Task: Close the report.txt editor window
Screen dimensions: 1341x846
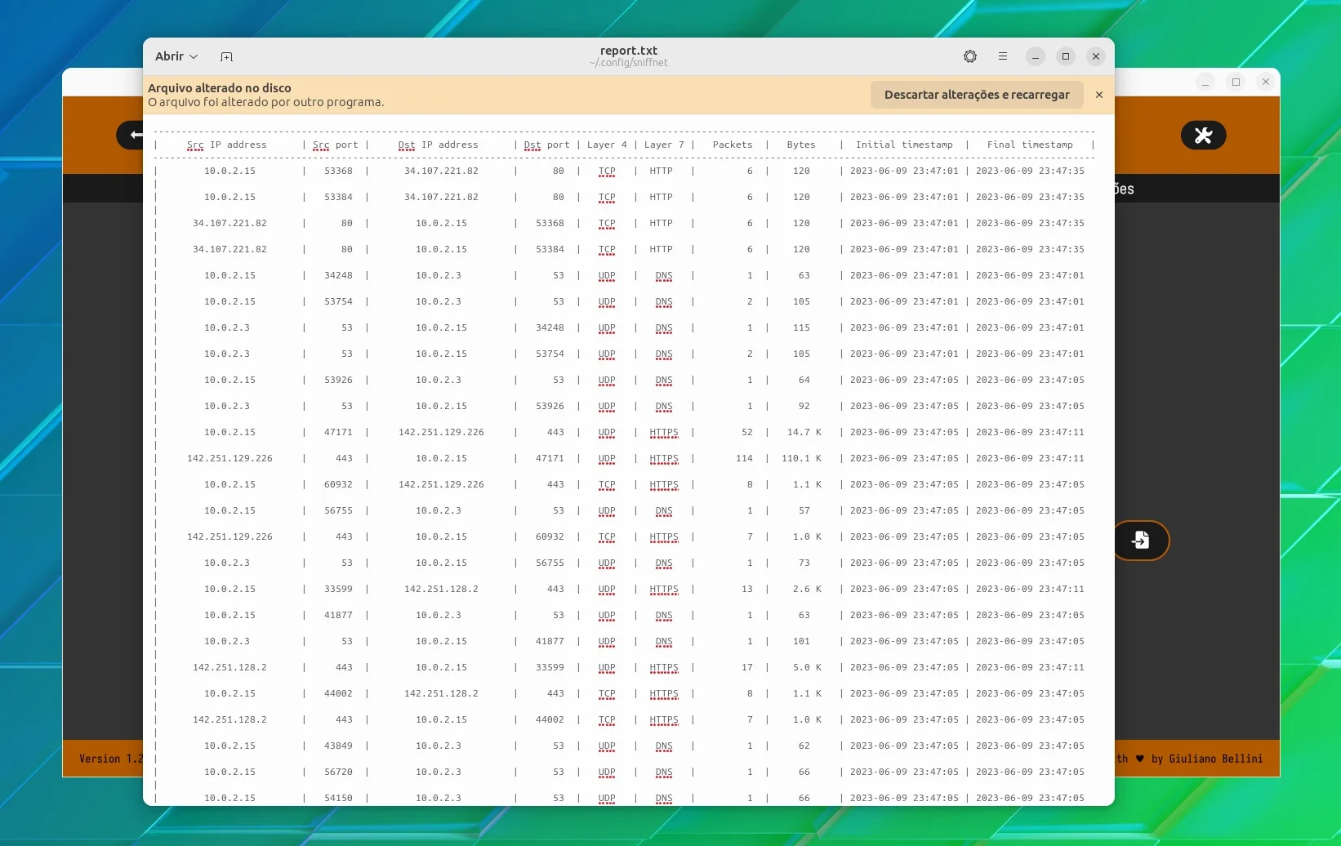Action: pyautogui.click(x=1096, y=56)
